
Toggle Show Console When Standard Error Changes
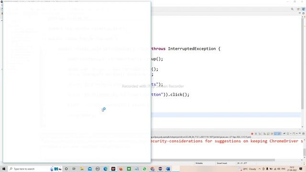coord(279,134)
